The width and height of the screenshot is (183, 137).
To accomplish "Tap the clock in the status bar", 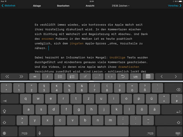I will coord(91,1).
